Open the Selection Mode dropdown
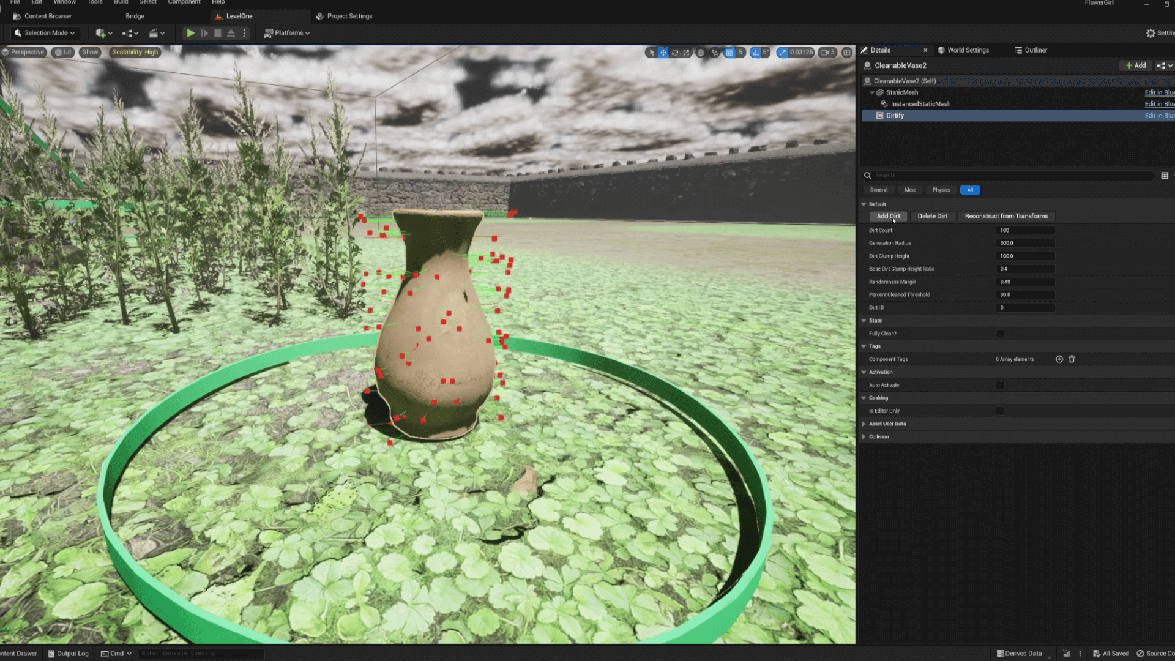Viewport: 1175px width, 661px height. (45, 33)
